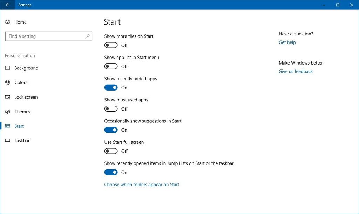Open Choose which folders appear on Start
This screenshot has width=359, height=214.
(142, 184)
